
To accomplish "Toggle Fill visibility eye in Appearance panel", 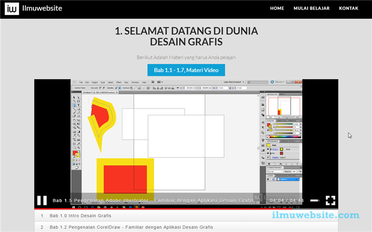I will pos(268,153).
